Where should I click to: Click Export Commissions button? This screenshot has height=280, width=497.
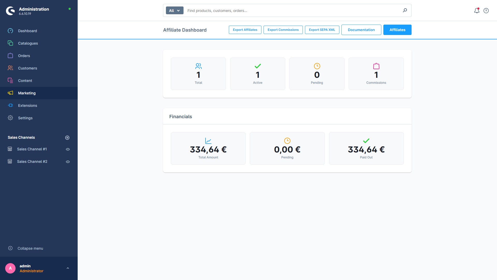coord(283,30)
